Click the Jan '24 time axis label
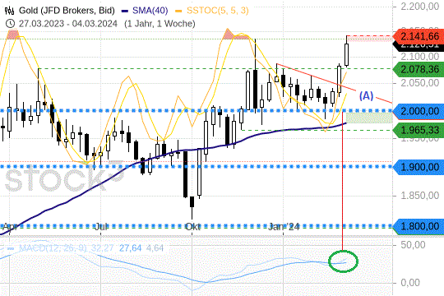The height and width of the screenshot is (296, 444). [x=284, y=227]
